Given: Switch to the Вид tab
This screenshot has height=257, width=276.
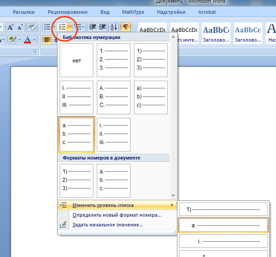Looking at the screenshot, I should [x=105, y=12].
